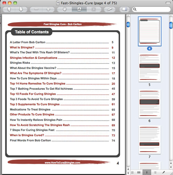The width and height of the screenshot is (173, 175).
Task: Click 'What About the Shingles Vaccine?'
Action: [x=33, y=68]
